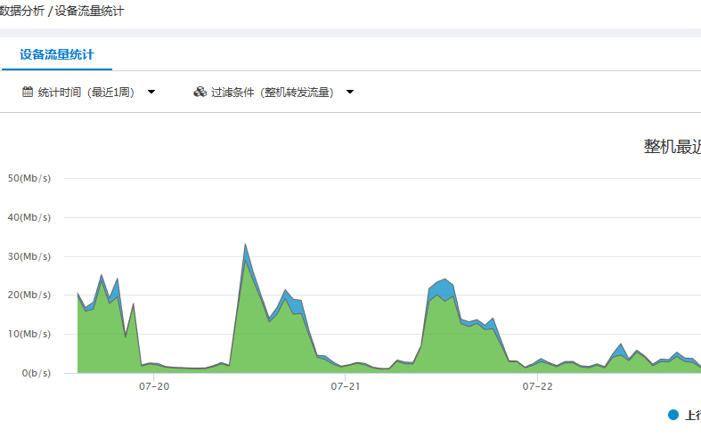The image size is (701, 445).
Task: Click the blue 上行 legend dot
Action: (673, 415)
